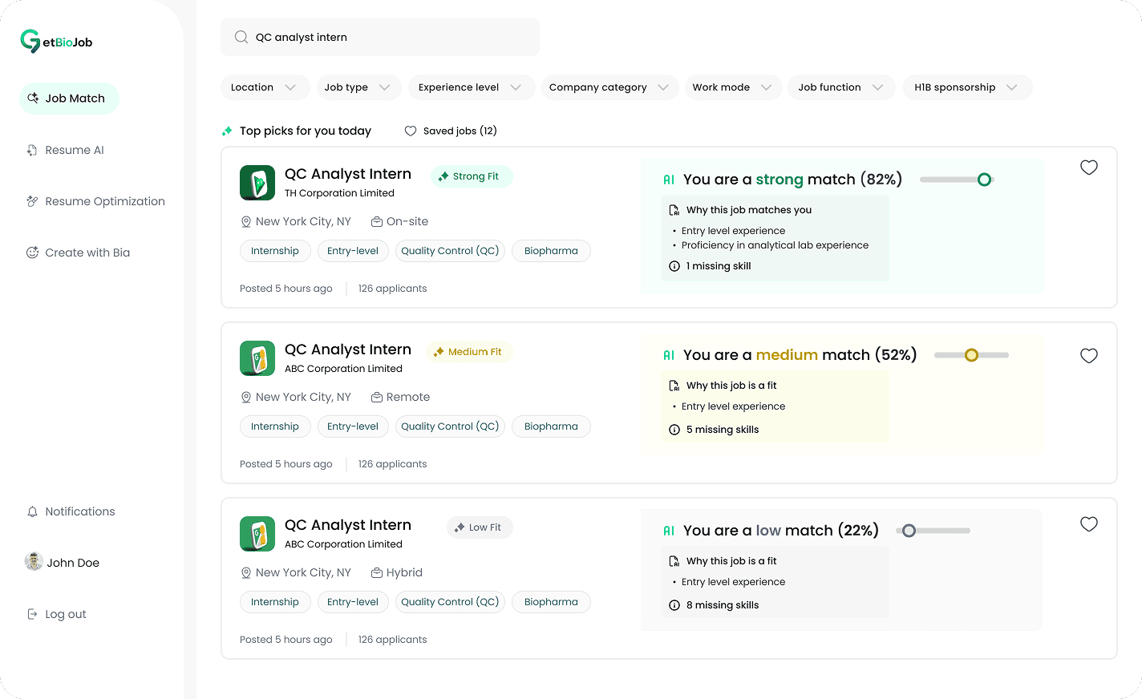Click the search magnifier icon
The width and height of the screenshot is (1142, 699).
(x=241, y=37)
